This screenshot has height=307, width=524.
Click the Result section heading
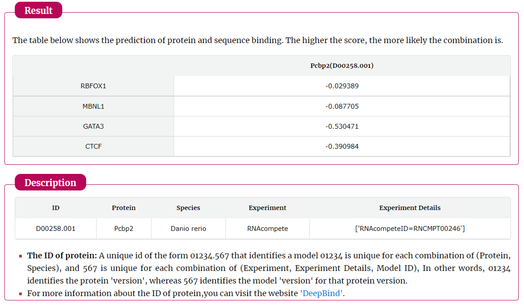39,11
